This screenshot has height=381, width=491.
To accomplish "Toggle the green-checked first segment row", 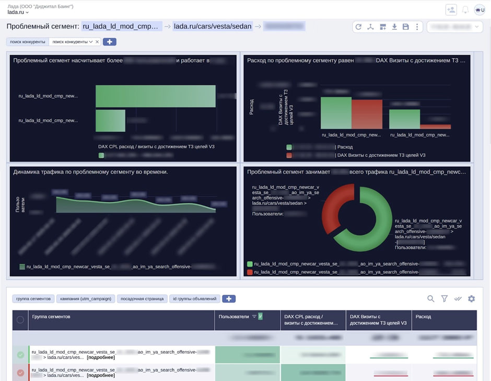I will 20,355.
